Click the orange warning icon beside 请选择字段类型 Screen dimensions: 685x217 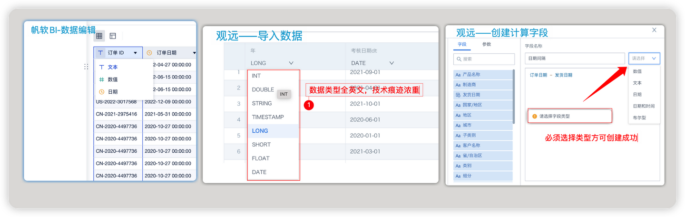point(535,116)
